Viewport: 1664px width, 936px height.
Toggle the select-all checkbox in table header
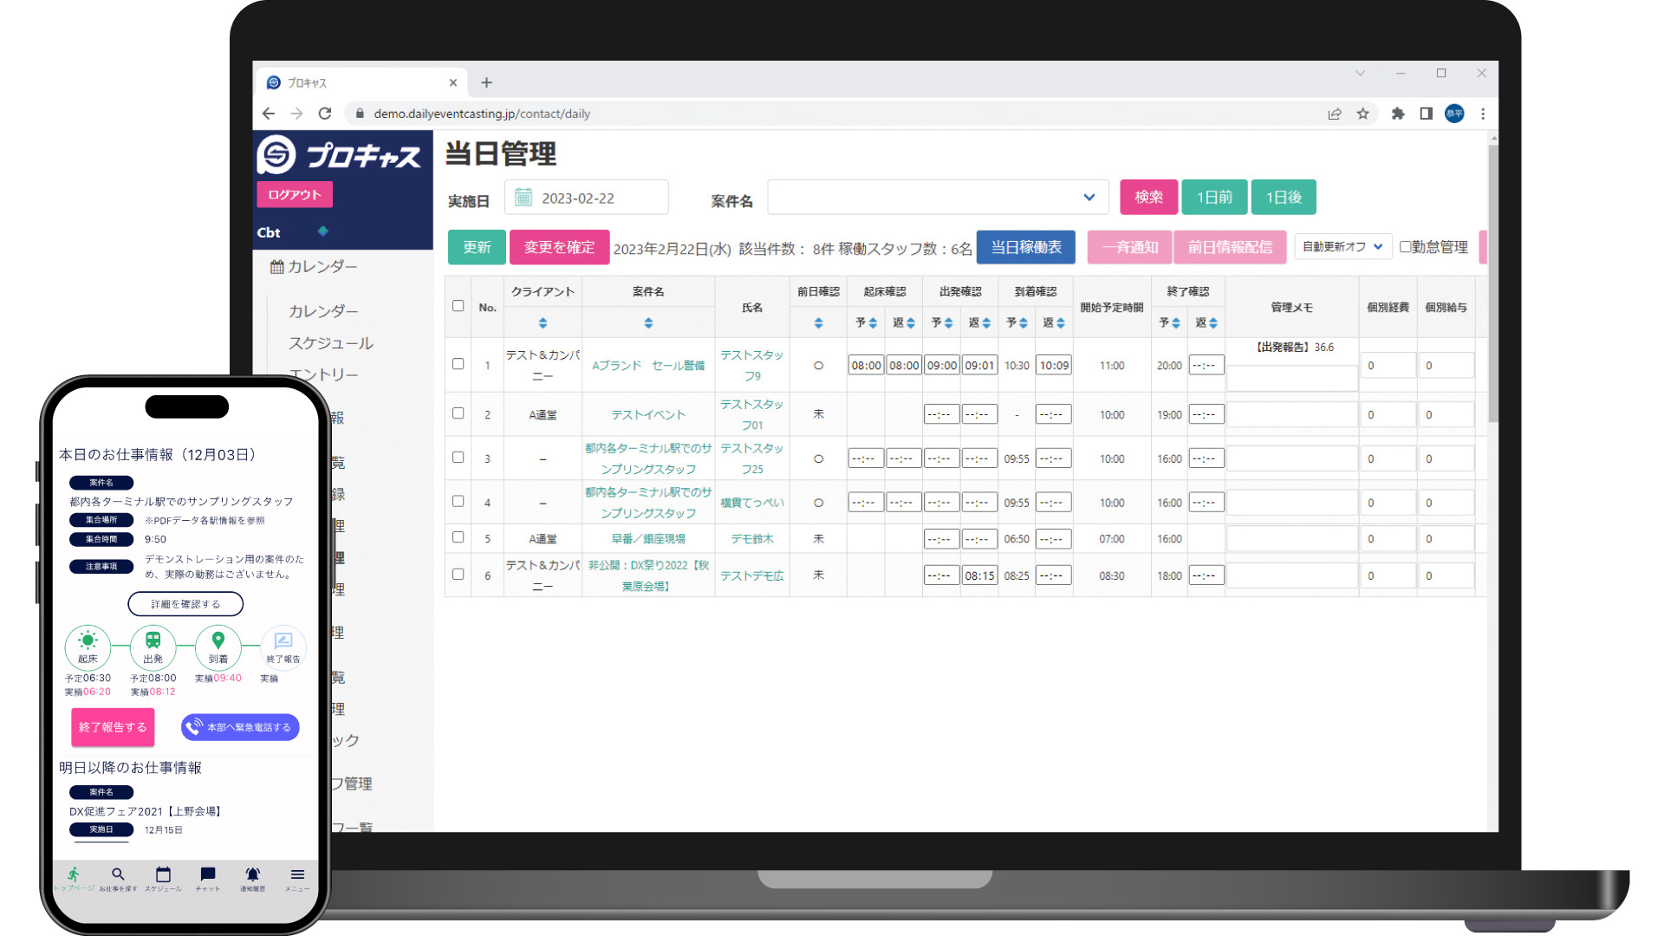click(x=458, y=306)
